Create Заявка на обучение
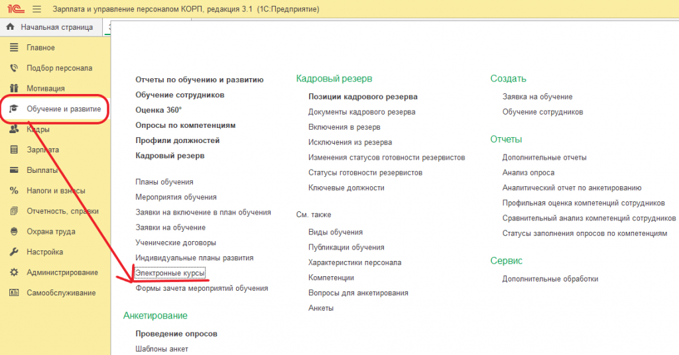679x355 pixels. [537, 97]
